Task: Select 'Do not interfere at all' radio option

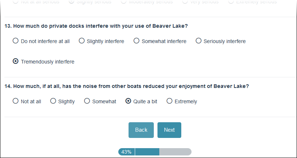Action: click(x=16, y=41)
